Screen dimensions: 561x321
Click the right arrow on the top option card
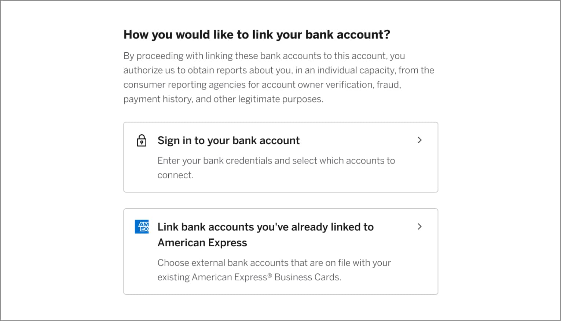tap(420, 140)
